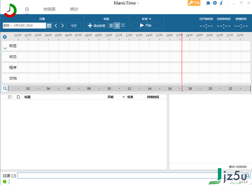The width and height of the screenshot is (252, 185).
Task: Open the filter help (?) link
Action: 14,176
